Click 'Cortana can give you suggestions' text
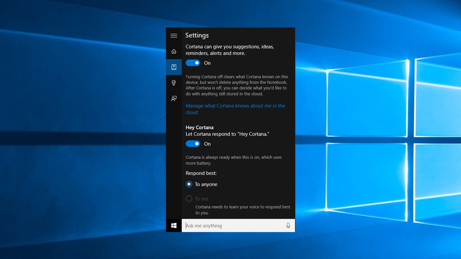 tap(229, 50)
